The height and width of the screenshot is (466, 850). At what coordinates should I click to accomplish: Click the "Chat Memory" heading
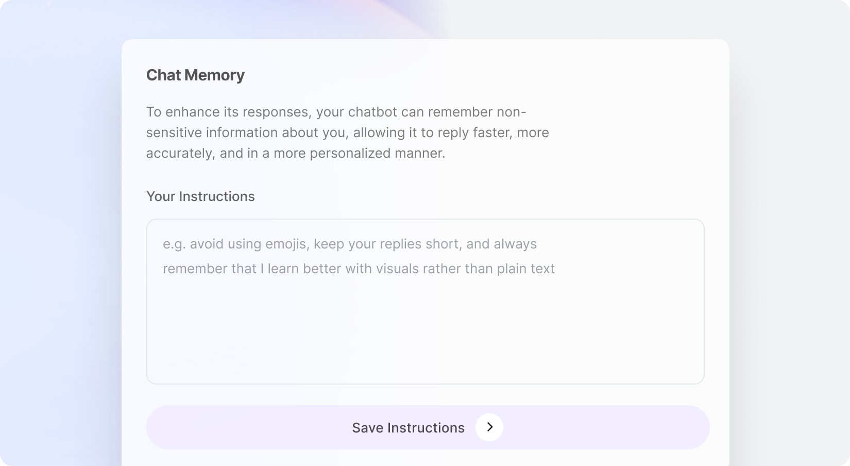pyautogui.click(x=195, y=75)
